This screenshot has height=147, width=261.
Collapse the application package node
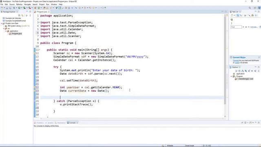(x=6, y=31)
